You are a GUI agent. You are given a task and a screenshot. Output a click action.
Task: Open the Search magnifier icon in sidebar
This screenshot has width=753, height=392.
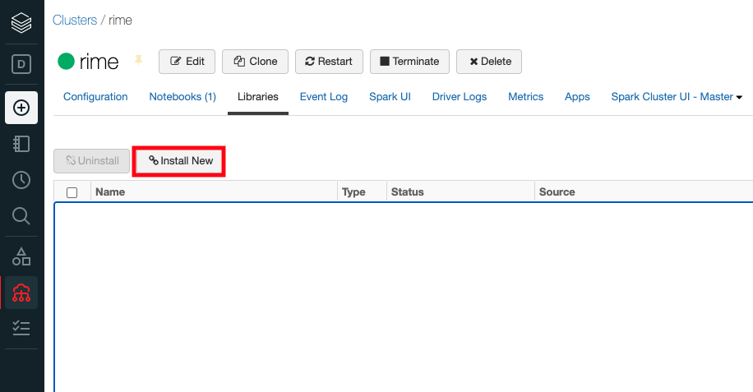[21, 216]
